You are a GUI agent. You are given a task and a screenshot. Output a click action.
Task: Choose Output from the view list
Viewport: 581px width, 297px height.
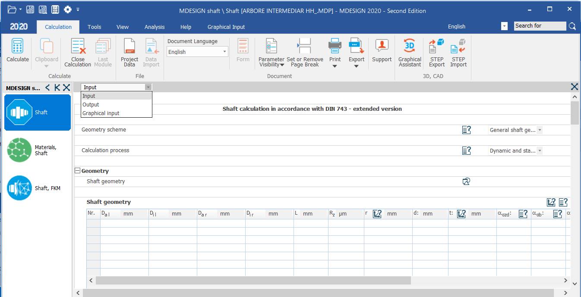[117, 104]
